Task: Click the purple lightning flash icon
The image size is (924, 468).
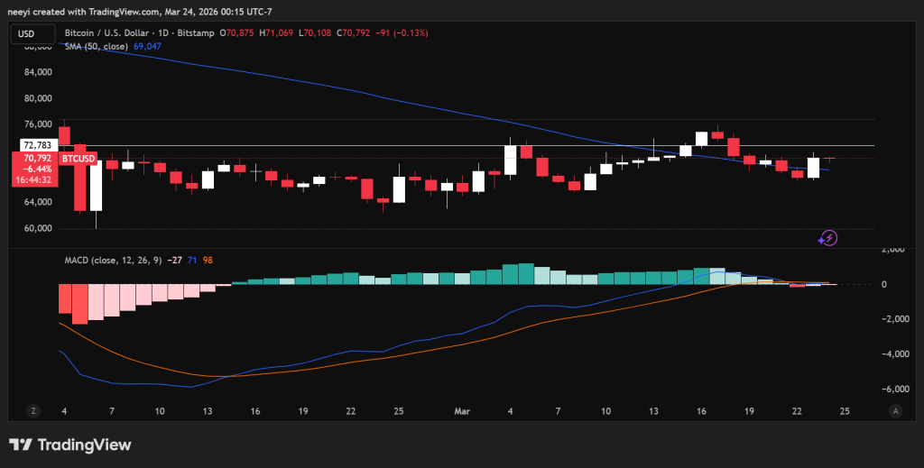Action: [x=827, y=238]
